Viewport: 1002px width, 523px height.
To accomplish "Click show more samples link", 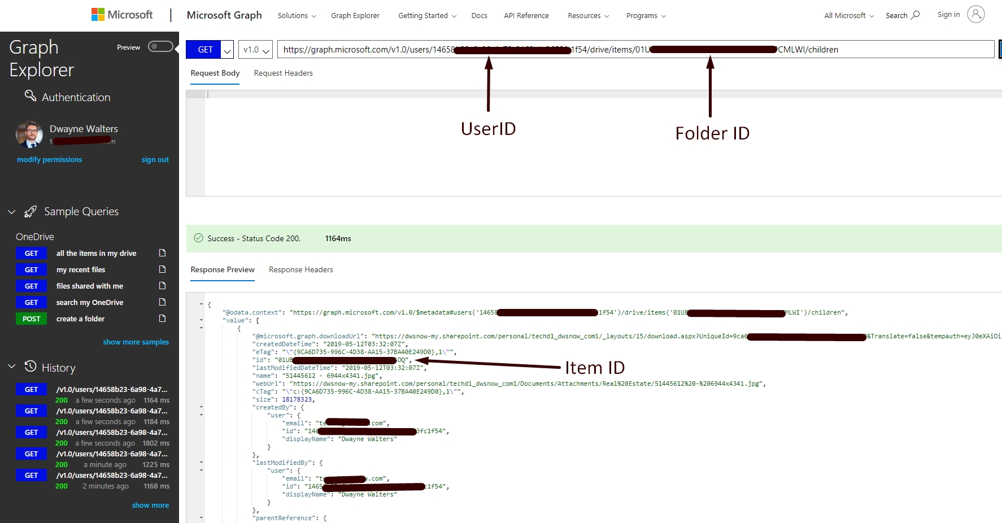I will point(136,342).
